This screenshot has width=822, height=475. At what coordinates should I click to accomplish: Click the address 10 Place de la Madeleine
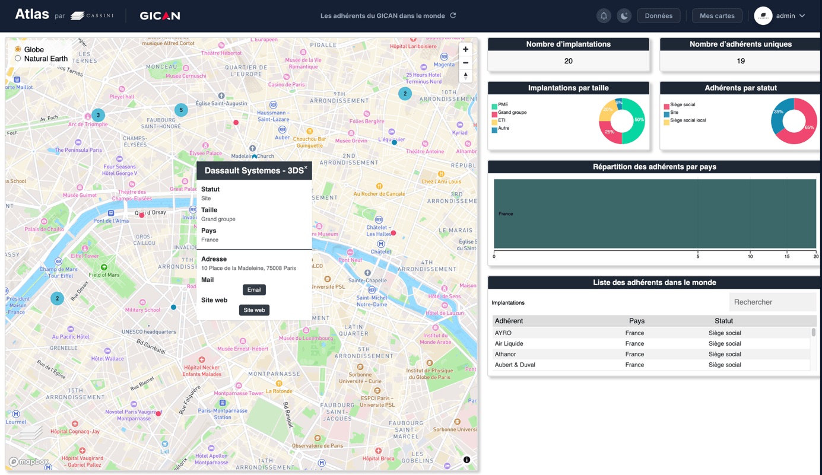click(249, 268)
